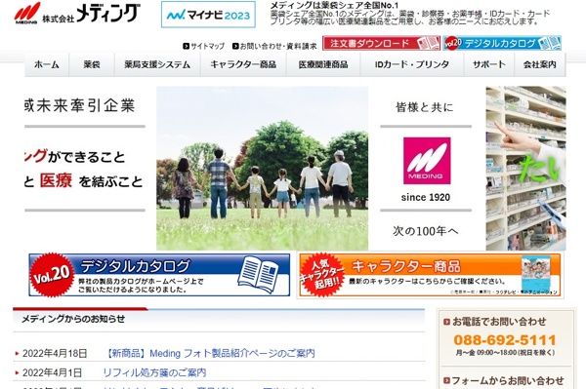Open the サポート menu item

point(489,64)
